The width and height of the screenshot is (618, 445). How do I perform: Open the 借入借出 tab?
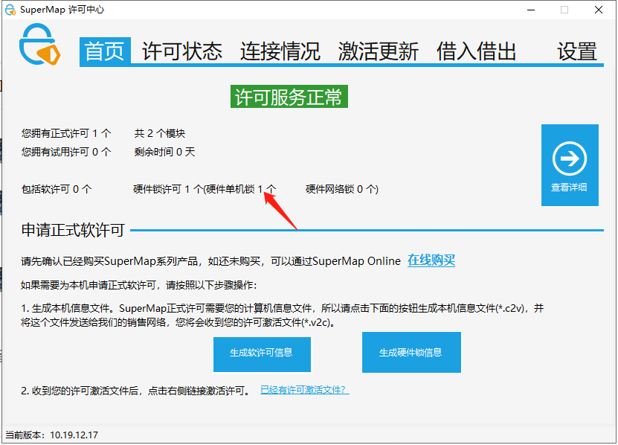pos(476,51)
